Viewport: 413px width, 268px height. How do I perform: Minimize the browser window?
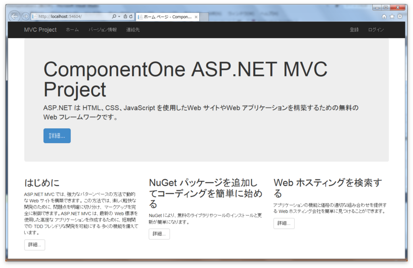pyautogui.click(x=377, y=8)
